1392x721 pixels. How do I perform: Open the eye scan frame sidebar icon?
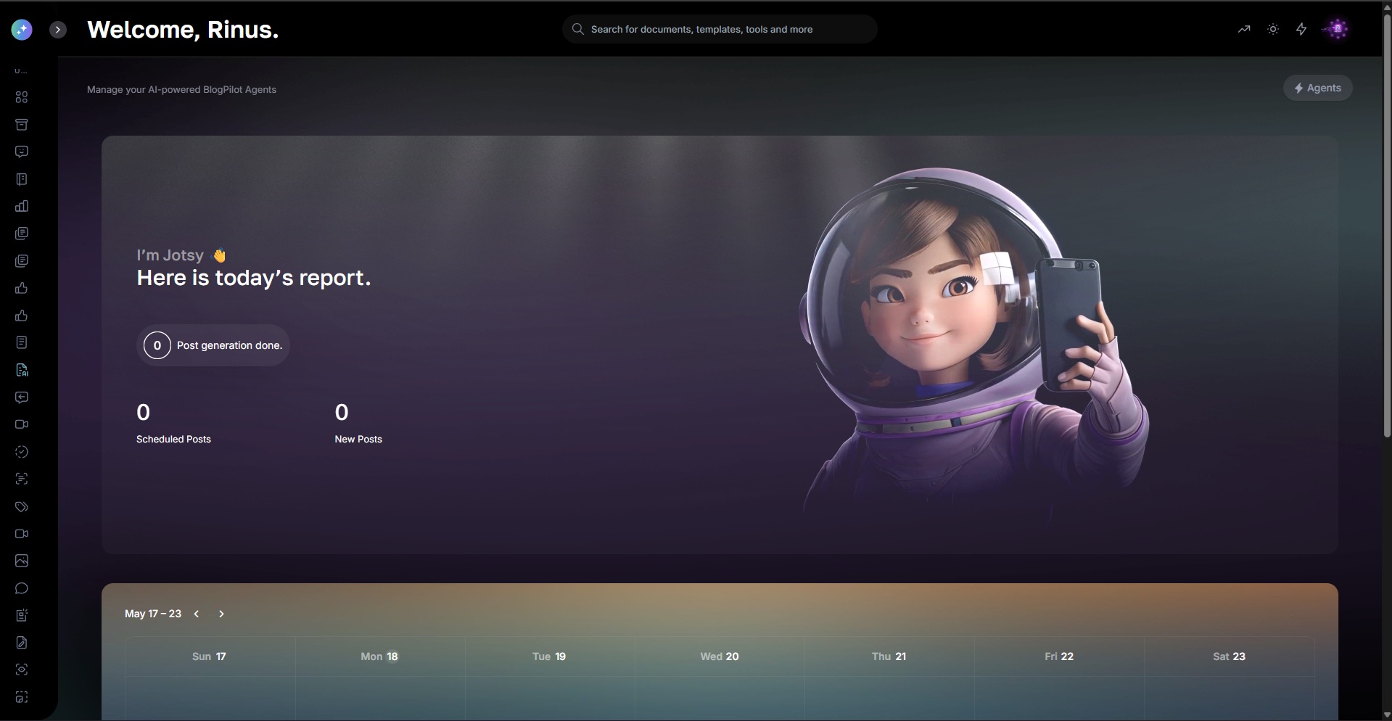coord(22,669)
